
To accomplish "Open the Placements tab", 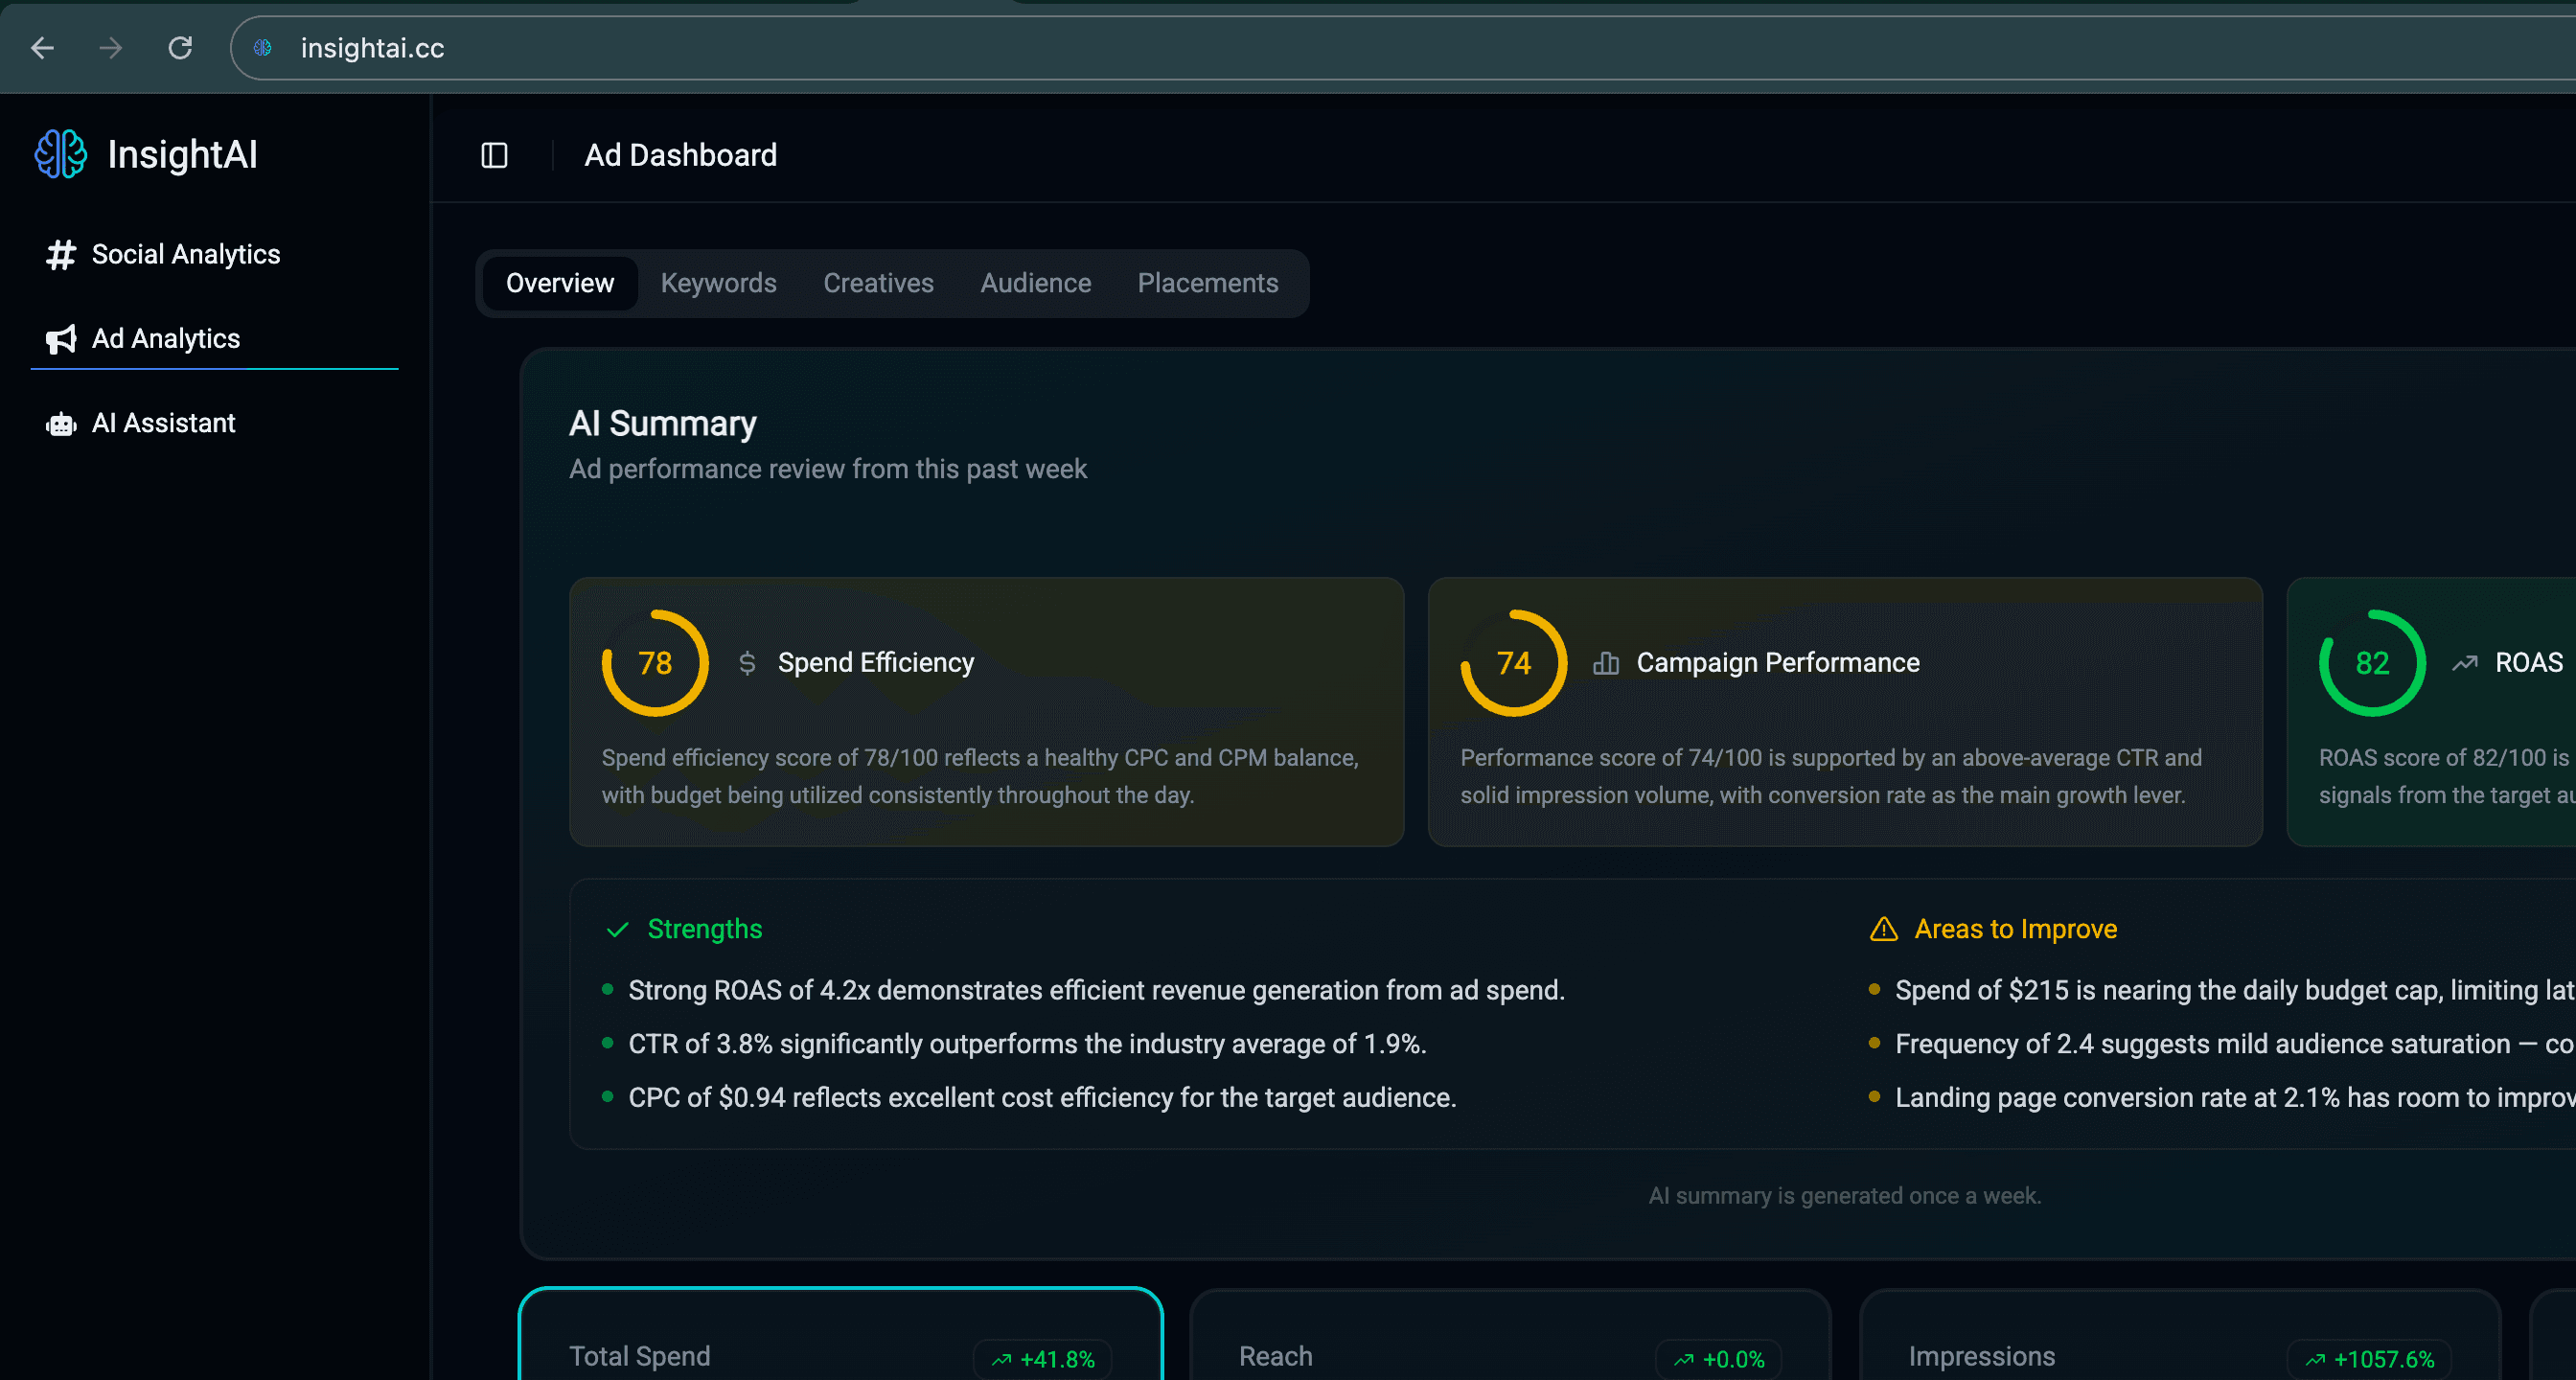I will coord(1208,283).
